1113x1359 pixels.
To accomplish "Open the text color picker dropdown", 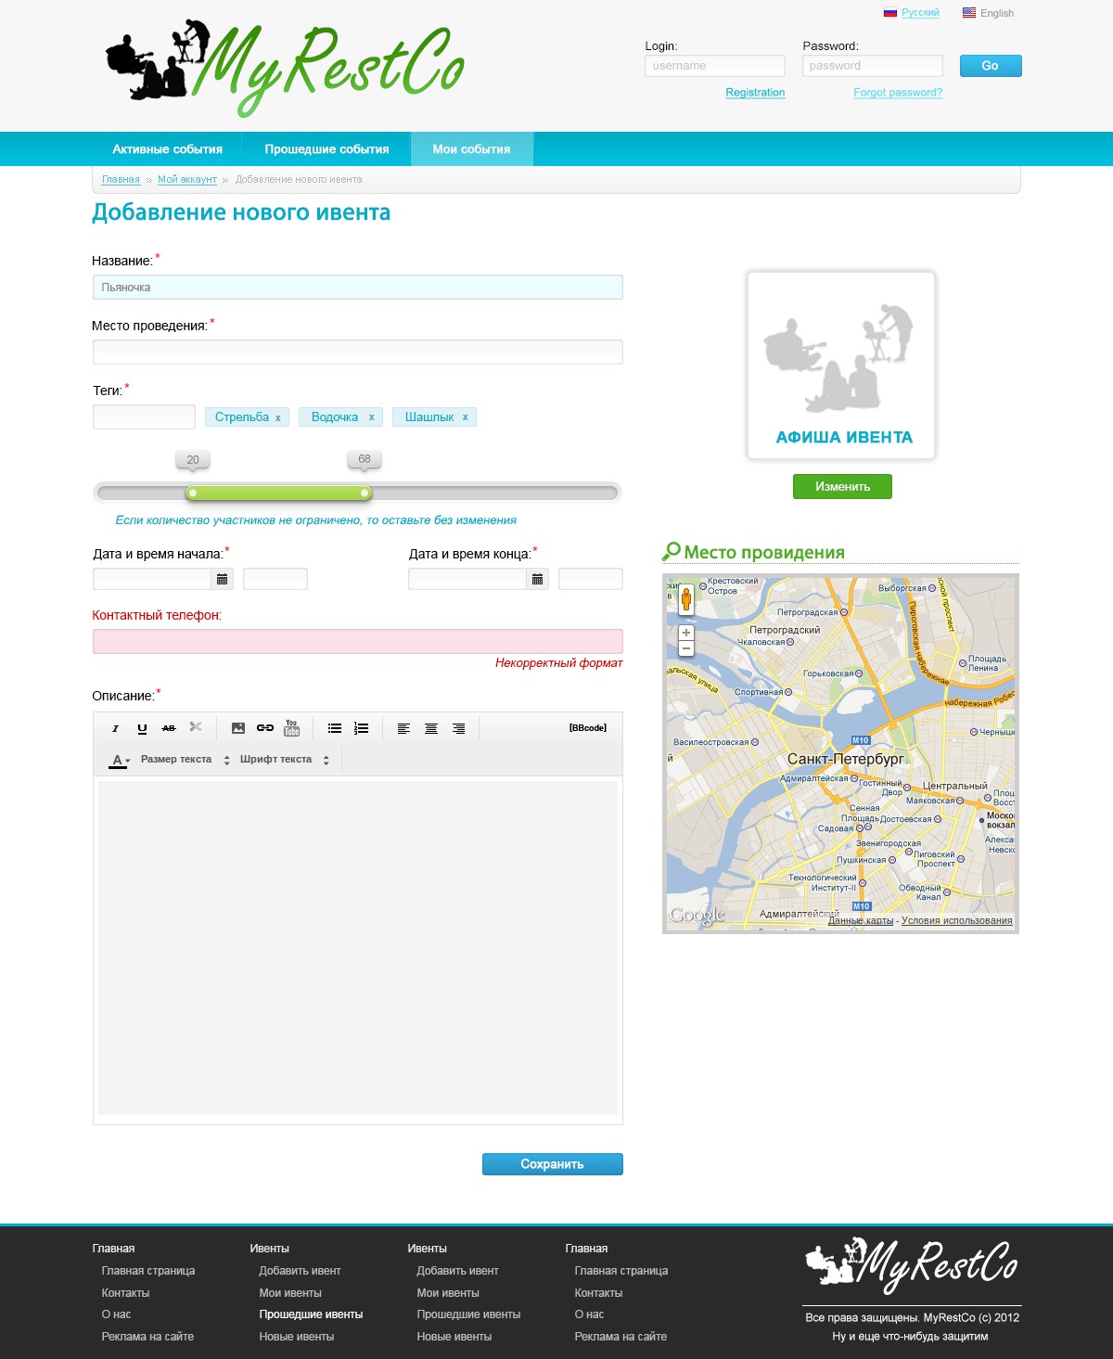I will click(120, 761).
